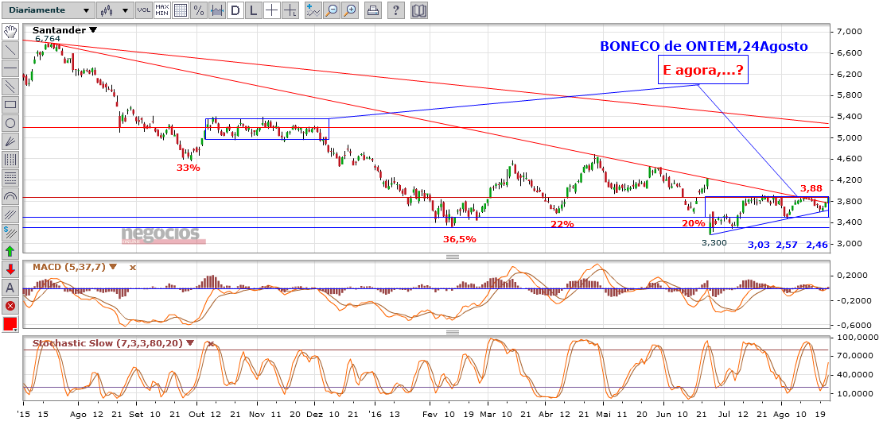Print the chart using printer icon
883x425 pixels.
point(374,11)
